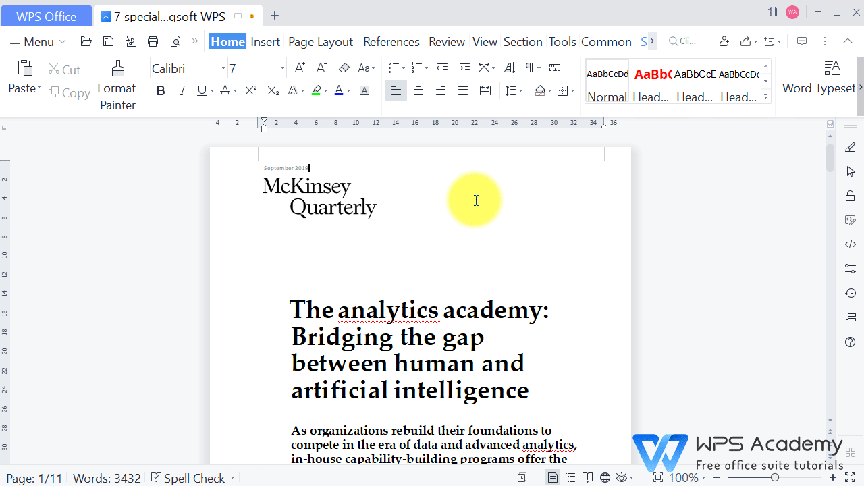Viewport: 864px width, 486px height.
Task: Click the Print Preview icon
Action: [x=175, y=42]
